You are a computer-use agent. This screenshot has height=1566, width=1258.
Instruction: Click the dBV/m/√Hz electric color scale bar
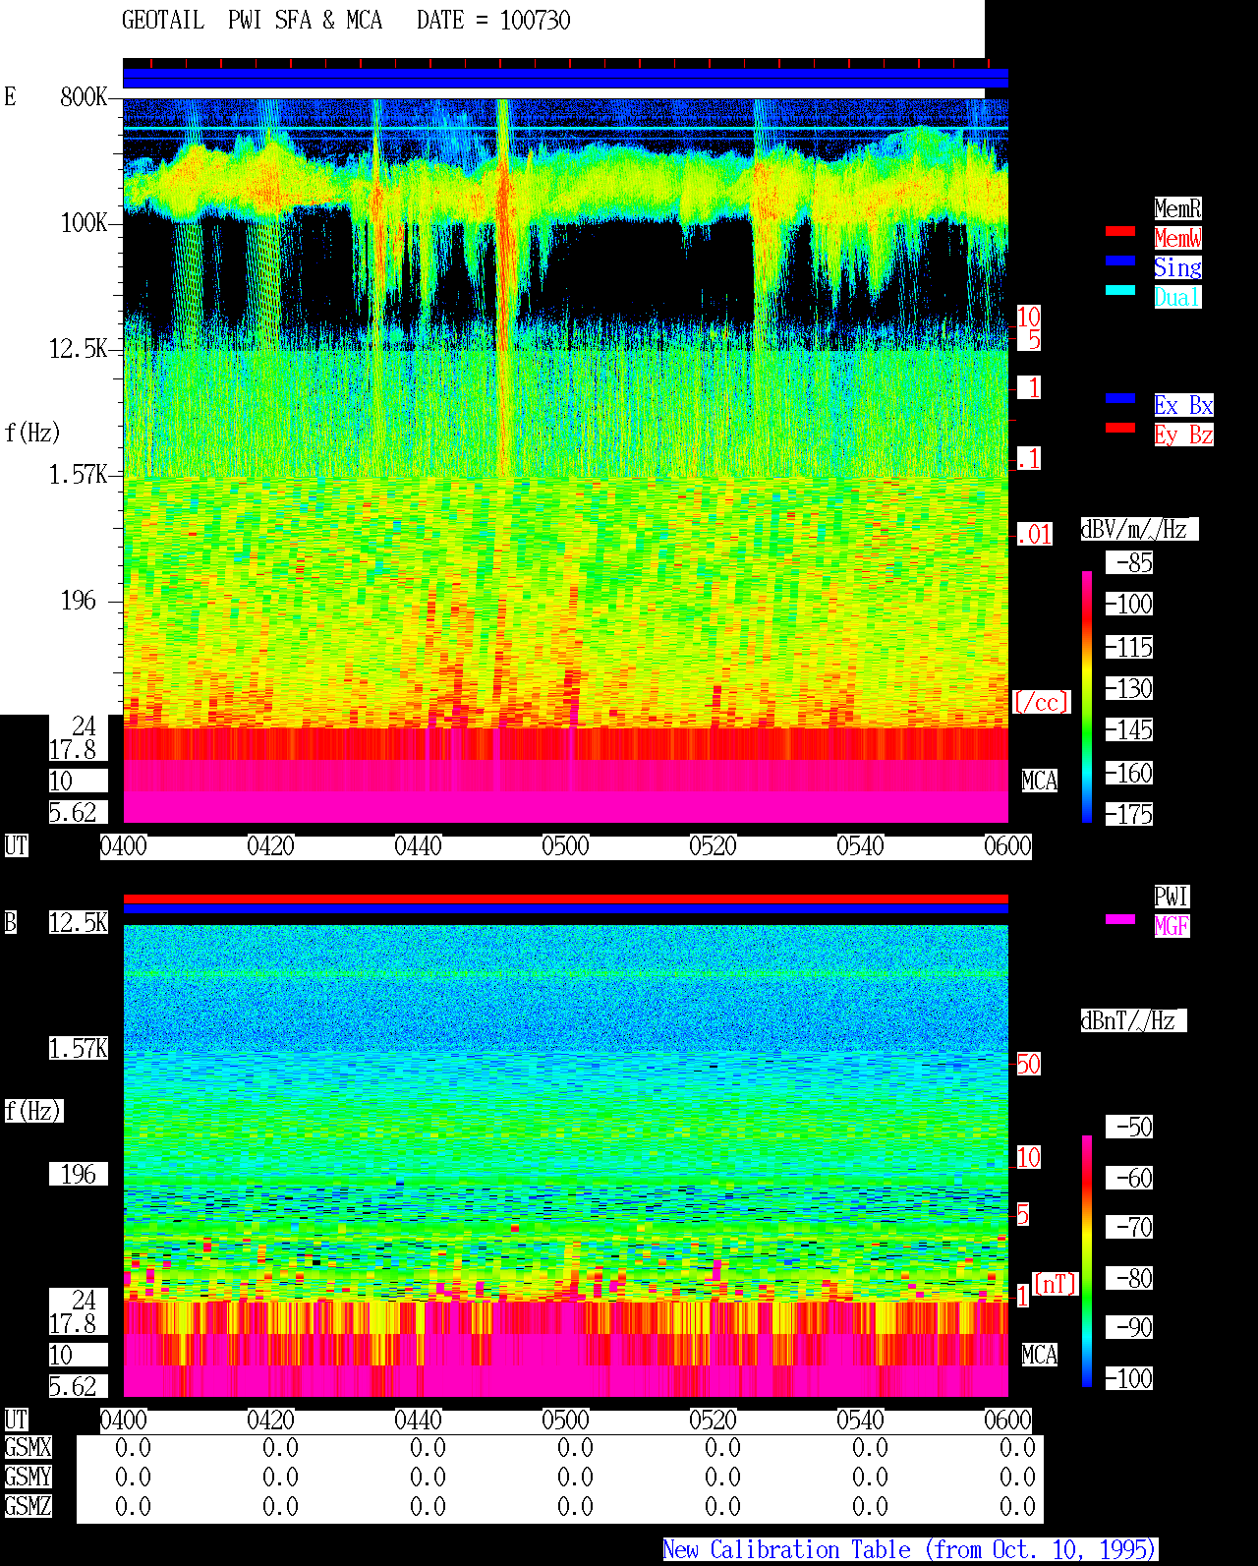click(1087, 697)
